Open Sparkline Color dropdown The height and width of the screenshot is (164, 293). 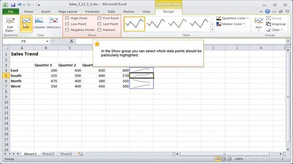(233, 18)
